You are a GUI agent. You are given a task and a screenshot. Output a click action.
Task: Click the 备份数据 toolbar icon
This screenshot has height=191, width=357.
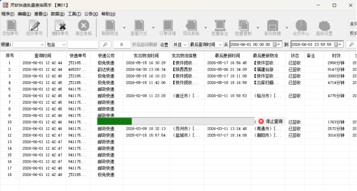point(272,25)
